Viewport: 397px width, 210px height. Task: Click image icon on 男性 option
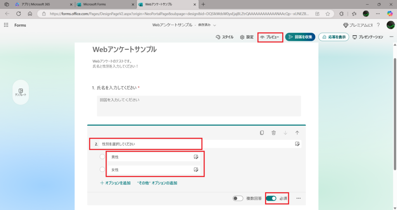coord(196,157)
